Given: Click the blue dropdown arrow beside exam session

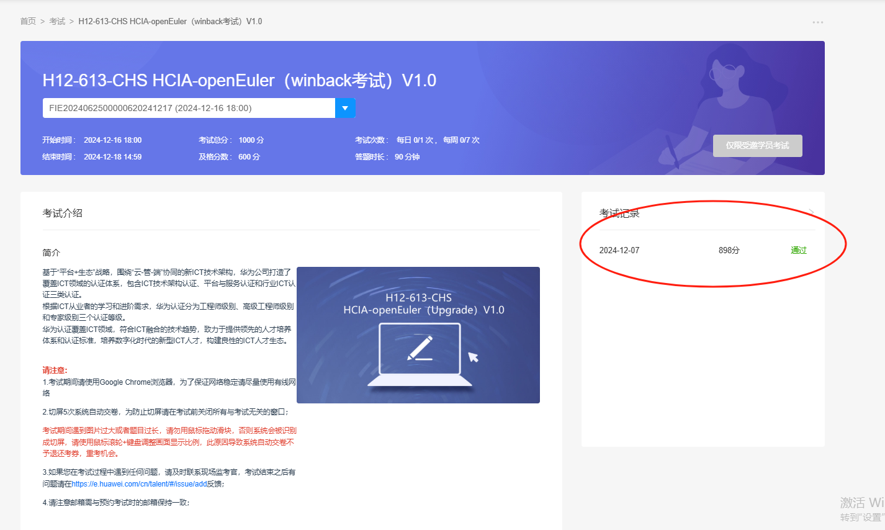Looking at the screenshot, I should (345, 108).
